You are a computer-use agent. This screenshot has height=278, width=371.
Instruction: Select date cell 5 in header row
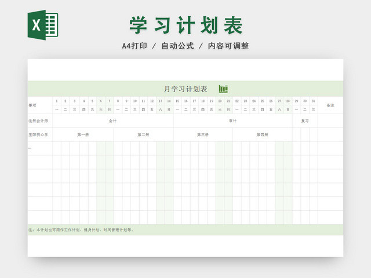pos(92,101)
